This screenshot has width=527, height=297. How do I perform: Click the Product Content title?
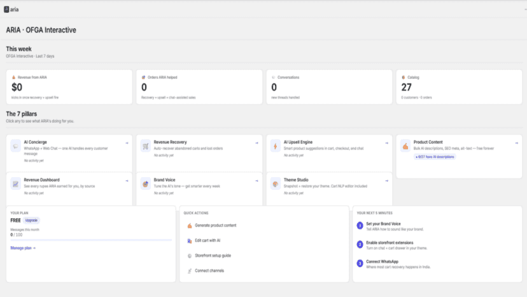428,142
